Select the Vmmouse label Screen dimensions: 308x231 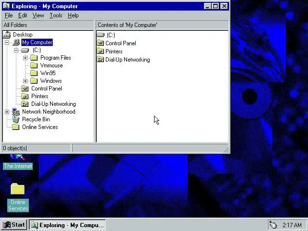[x=51, y=65]
